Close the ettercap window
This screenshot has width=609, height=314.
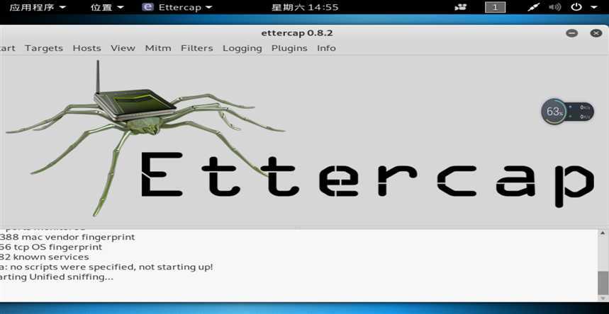(x=596, y=33)
